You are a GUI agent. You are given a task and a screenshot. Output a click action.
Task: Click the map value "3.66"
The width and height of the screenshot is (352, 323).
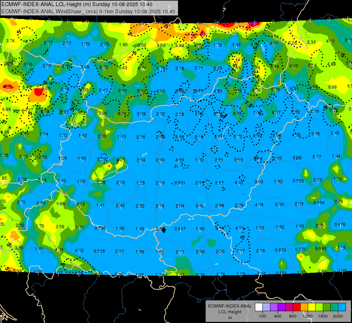(x=200, y=252)
